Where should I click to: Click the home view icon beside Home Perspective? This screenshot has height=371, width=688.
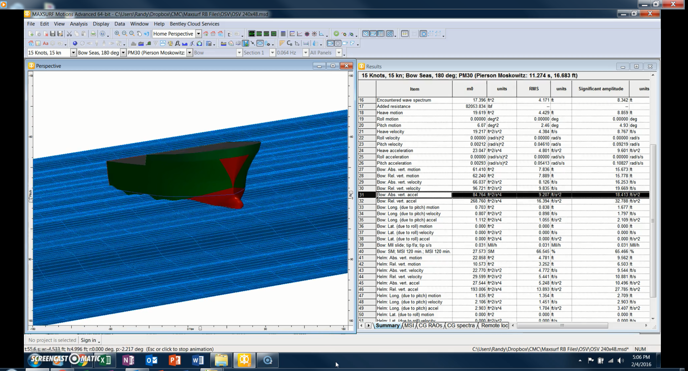[x=213, y=34]
